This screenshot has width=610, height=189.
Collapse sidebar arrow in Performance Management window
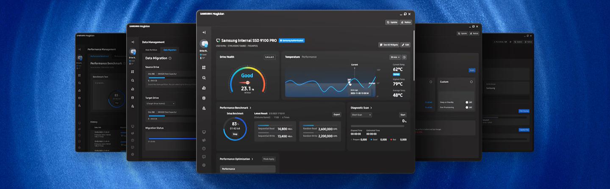(79, 49)
